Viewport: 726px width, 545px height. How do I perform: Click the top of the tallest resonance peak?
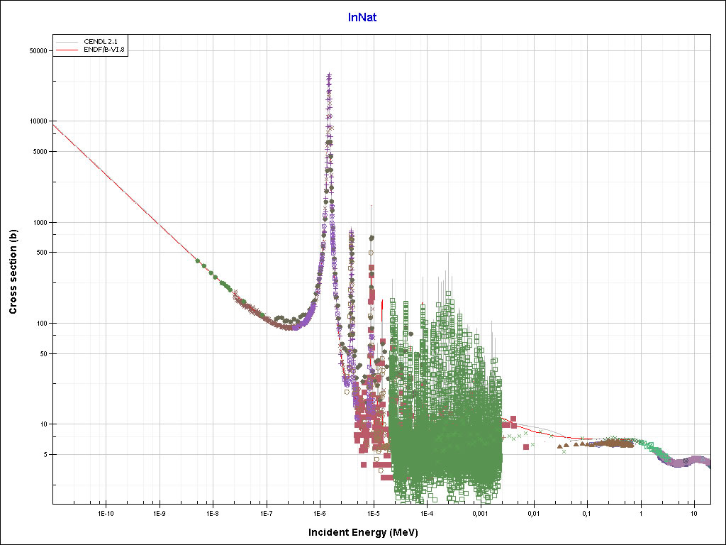tap(329, 75)
